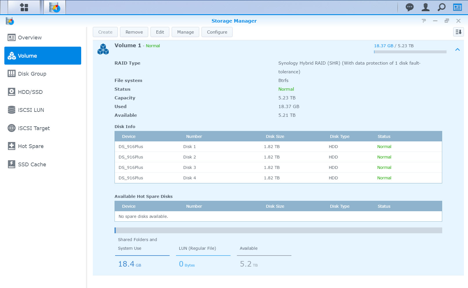Collapse the Volume 1 details chevron
This screenshot has height=288, width=468.
(x=458, y=50)
